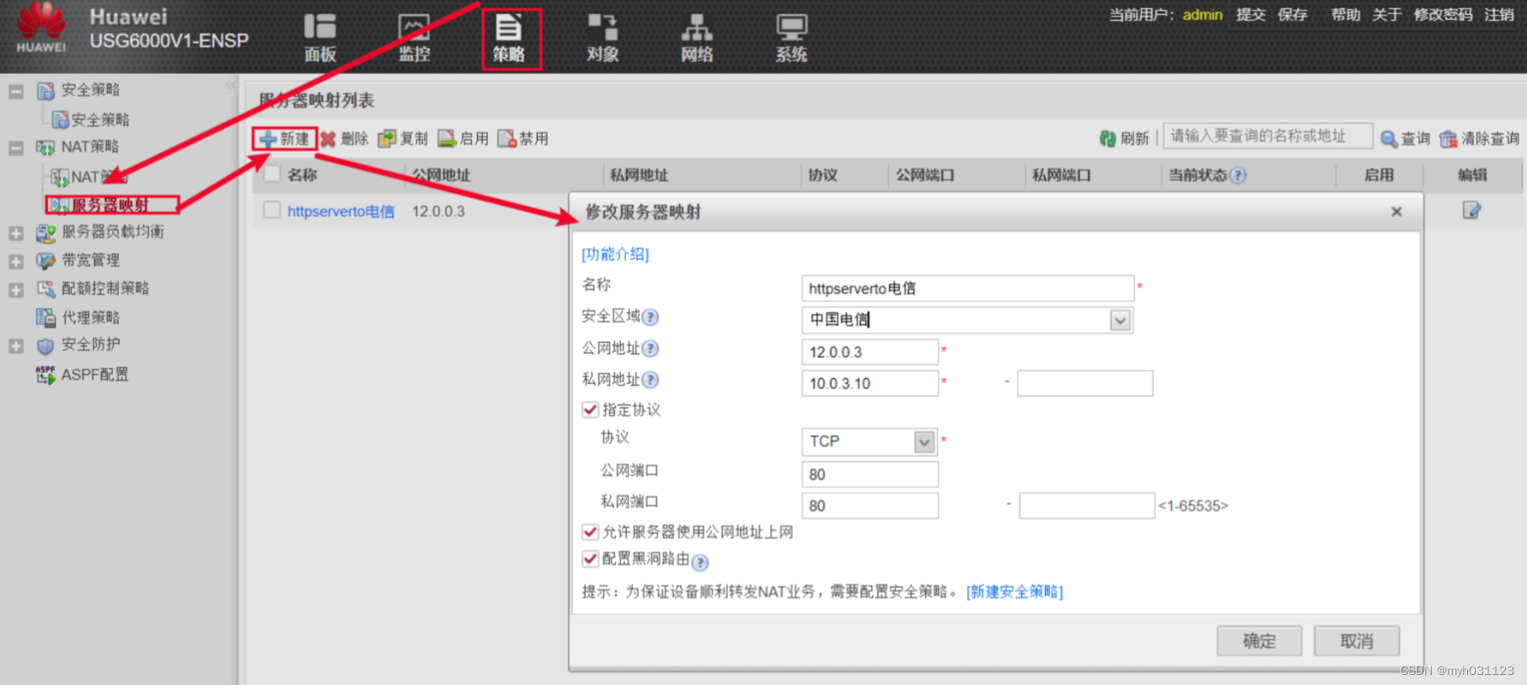Viewport: 1527px width, 685px height.
Task: Collapse the 安全策略 tree node
Action: pos(16,90)
